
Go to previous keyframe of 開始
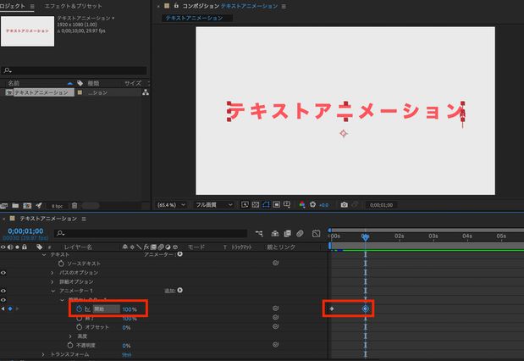(3, 308)
